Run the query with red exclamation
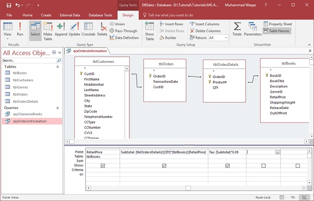 pyautogui.click(x=20, y=29)
